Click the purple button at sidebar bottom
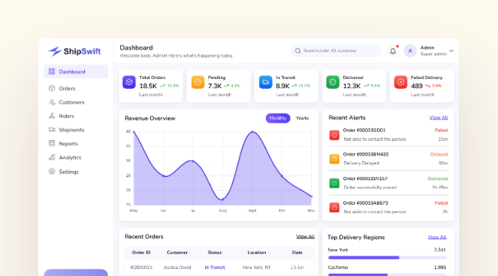 coord(76,272)
